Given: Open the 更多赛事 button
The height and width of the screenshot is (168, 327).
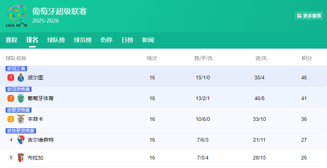Looking at the screenshot, I should 309,16.
